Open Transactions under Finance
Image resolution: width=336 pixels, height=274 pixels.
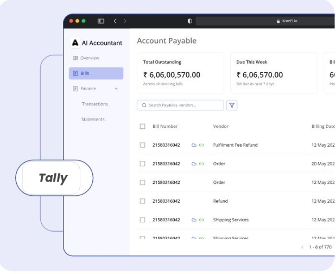(x=95, y=104)
